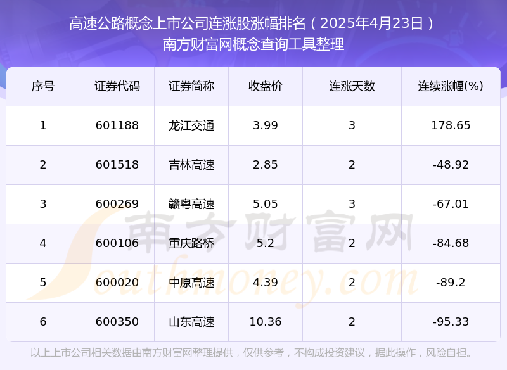Click closing price 3.99
Viewport: 507px width, 370px height.
(266, 125)
